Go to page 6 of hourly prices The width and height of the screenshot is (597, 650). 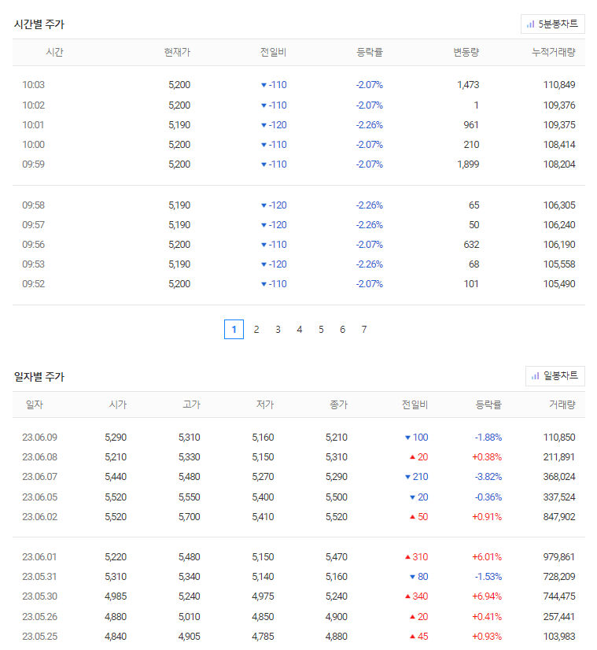click(343, 330)
